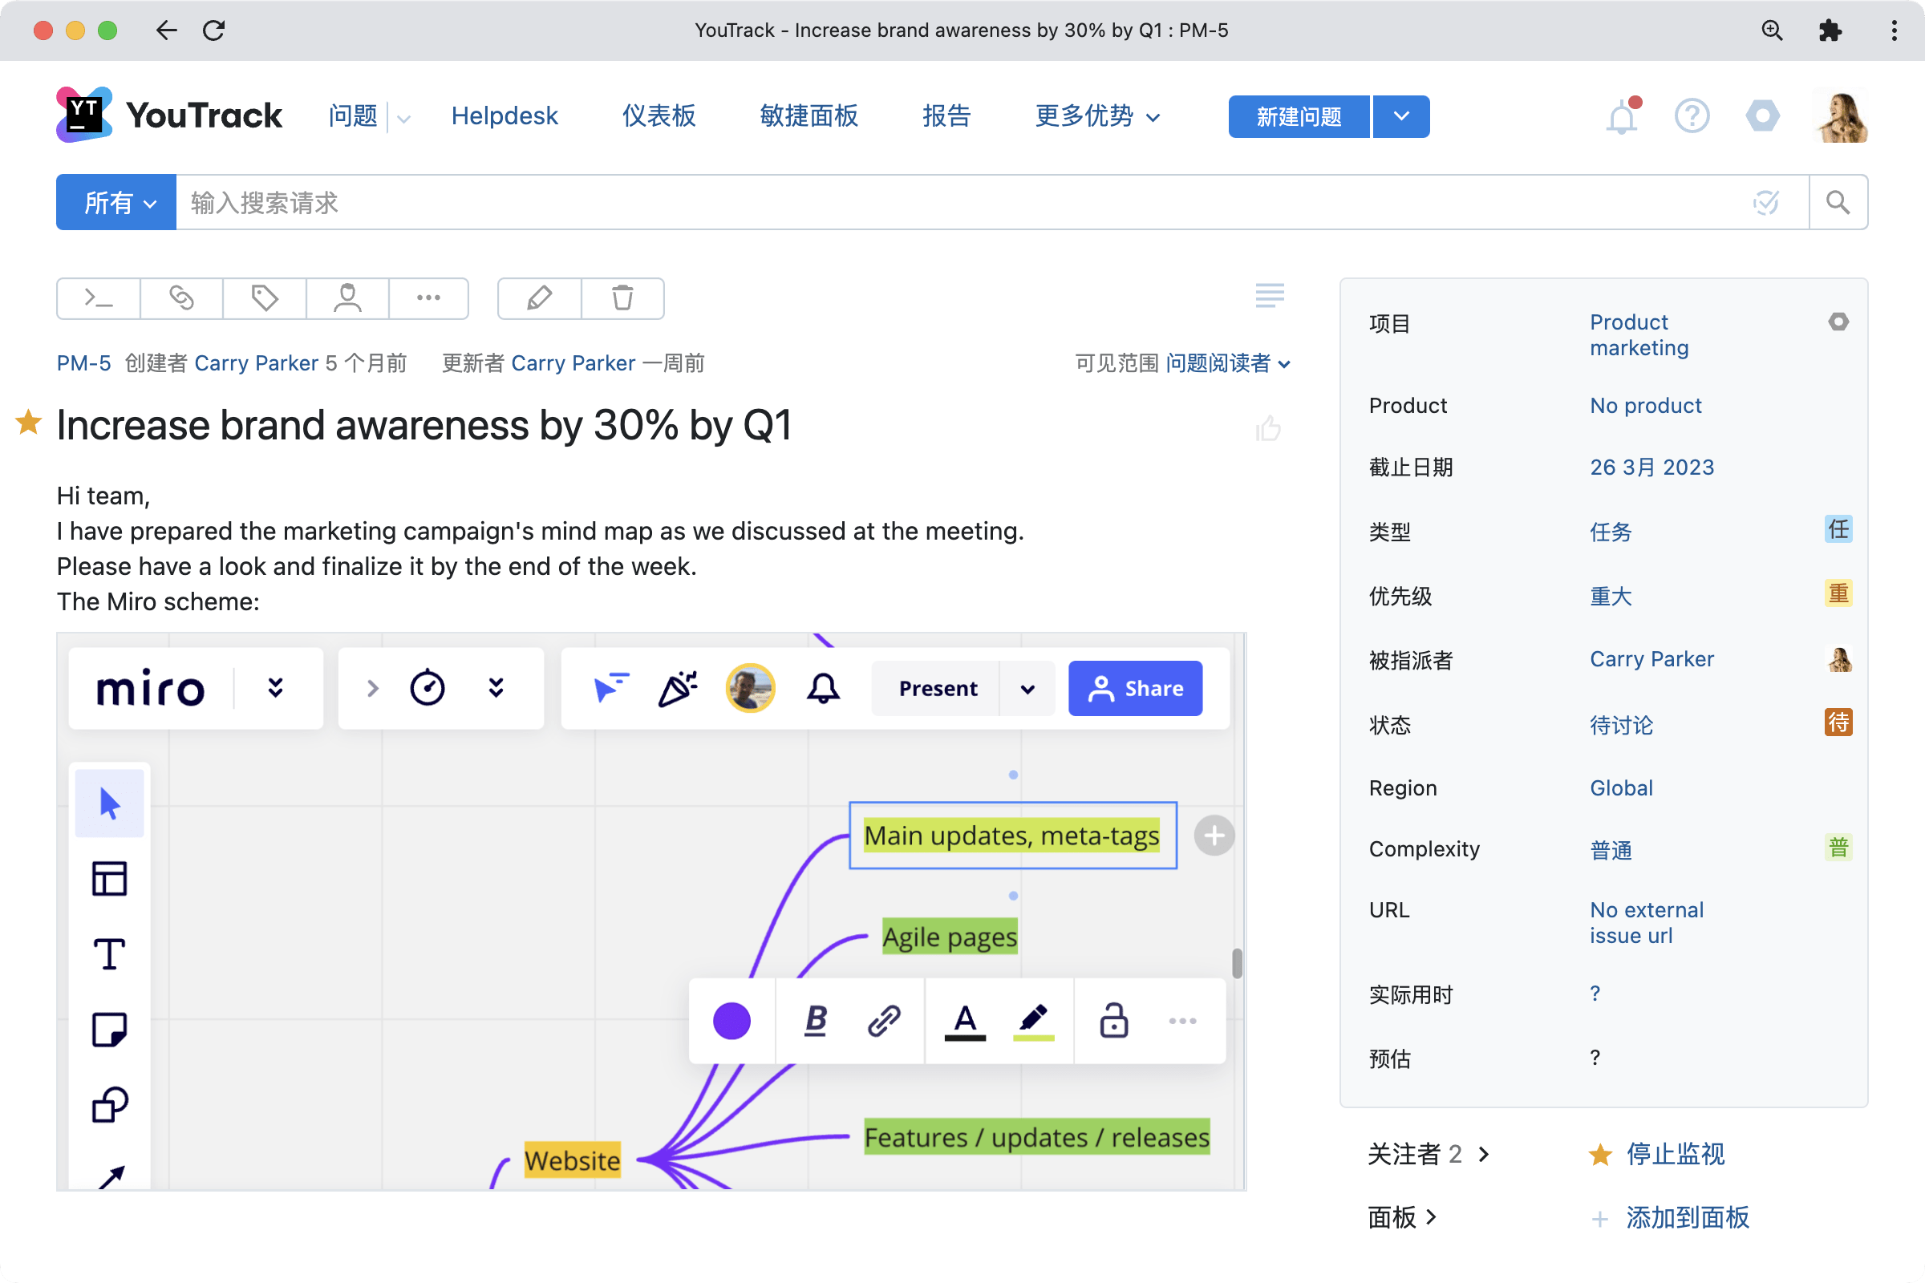The image size is (1925, 1283).
Task: Open the 仪表板 menu item
Action: pos(658,116)
